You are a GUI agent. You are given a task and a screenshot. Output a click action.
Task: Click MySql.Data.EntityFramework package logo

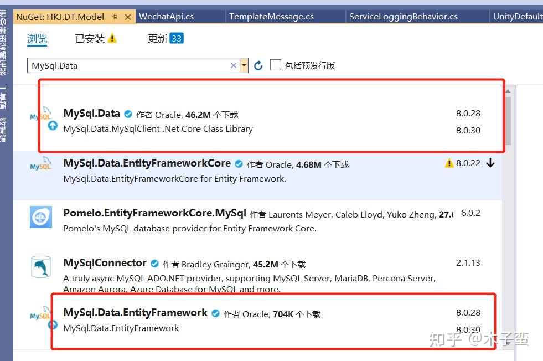[x=41, y=313]
